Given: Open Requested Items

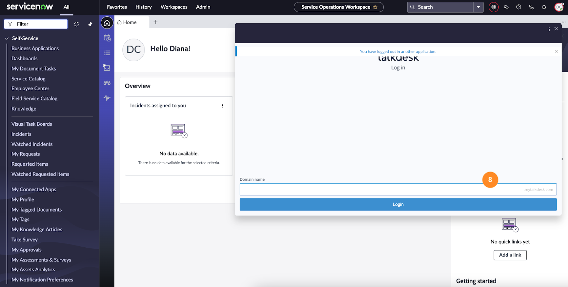Looking at the screenshot, I should (x=30, y=164).
